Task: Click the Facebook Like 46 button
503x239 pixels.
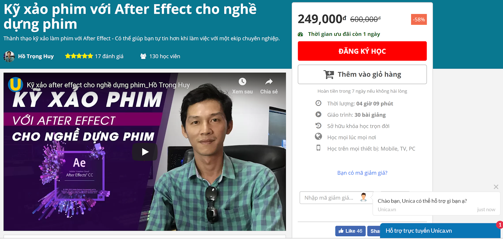Action: tap(351, 231)
